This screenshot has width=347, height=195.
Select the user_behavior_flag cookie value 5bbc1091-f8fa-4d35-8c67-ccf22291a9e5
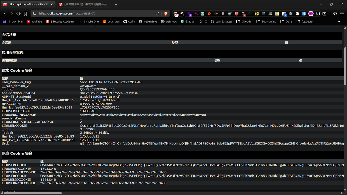click(x=111, y=82)
